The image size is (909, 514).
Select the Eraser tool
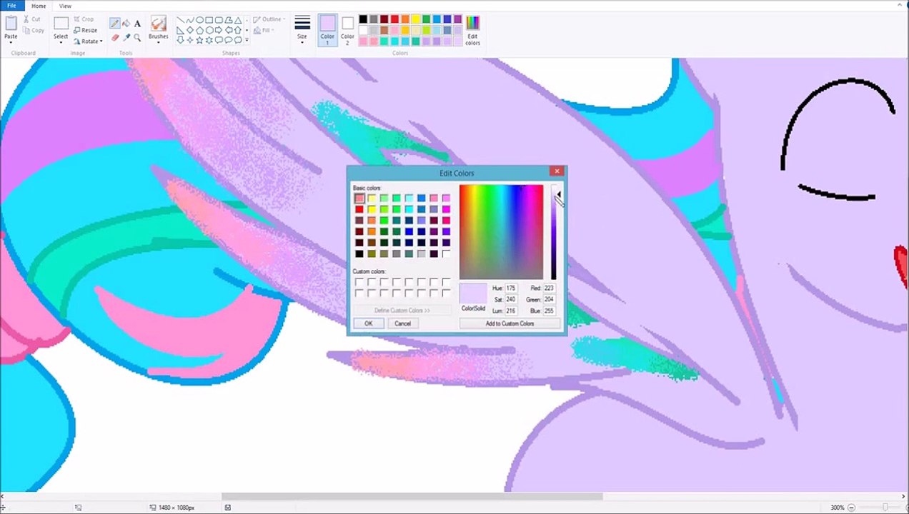[114, 37]
